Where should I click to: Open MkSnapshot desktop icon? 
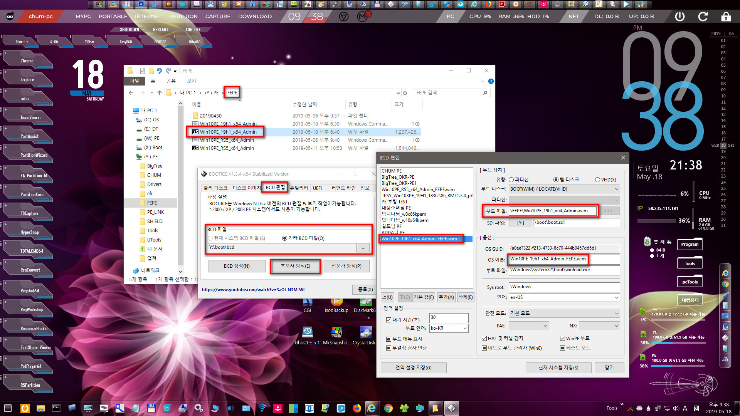(x=336, y=335)
